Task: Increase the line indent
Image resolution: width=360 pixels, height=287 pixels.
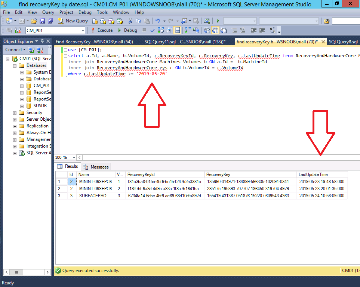Action: click(x=262, y=30)
